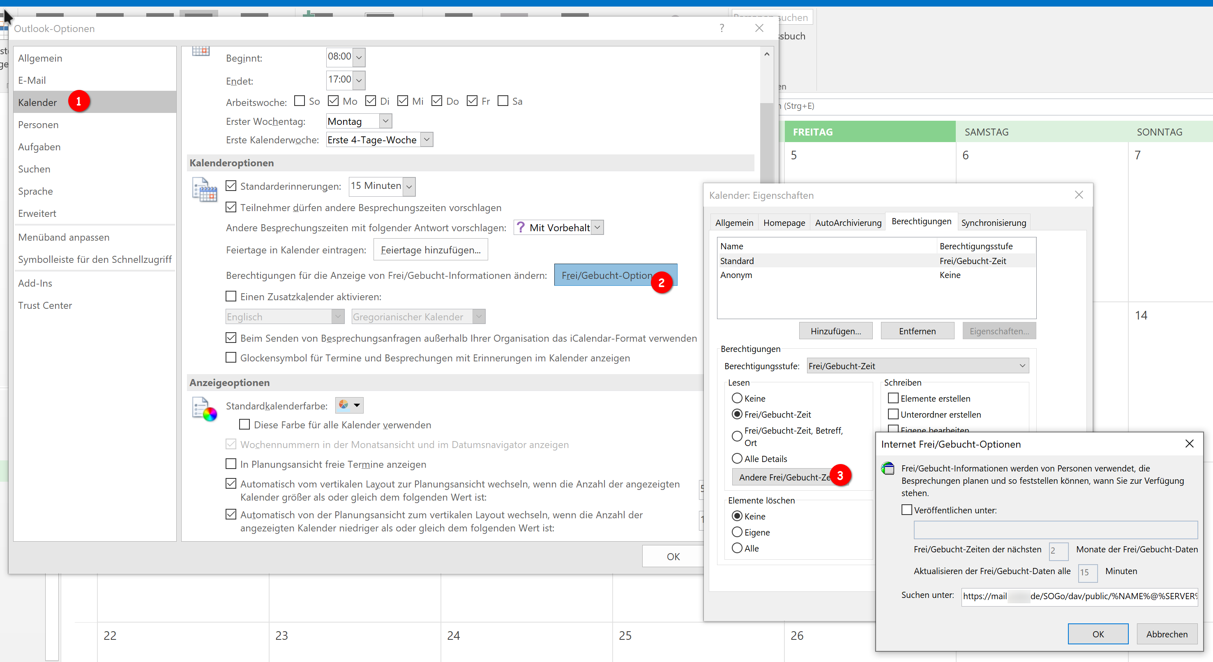This screenshot has width=1213, height=662.
Task: Check Elemente erstellen under Schreiben
Action: tap(893, 398)
